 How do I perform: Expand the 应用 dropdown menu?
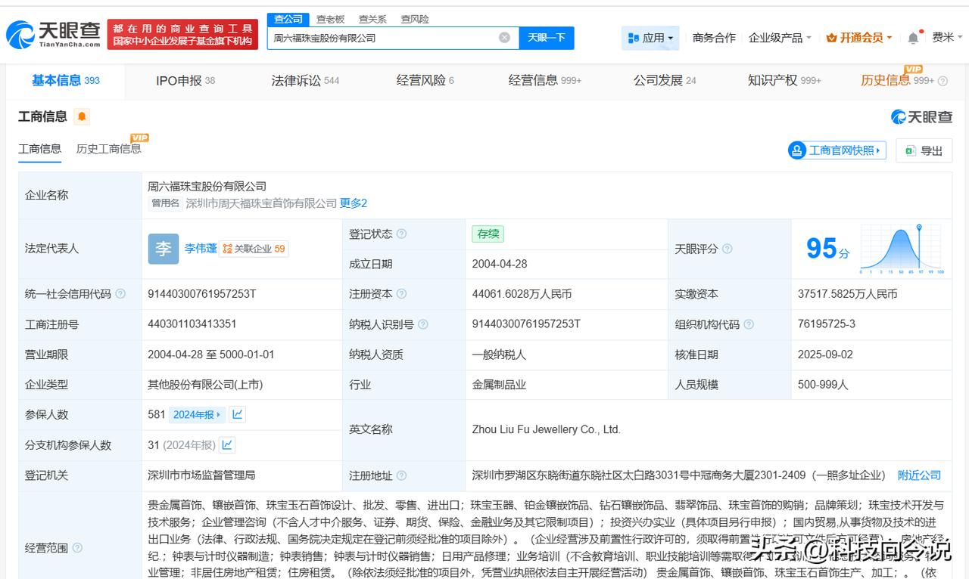[x=650, y=38]
